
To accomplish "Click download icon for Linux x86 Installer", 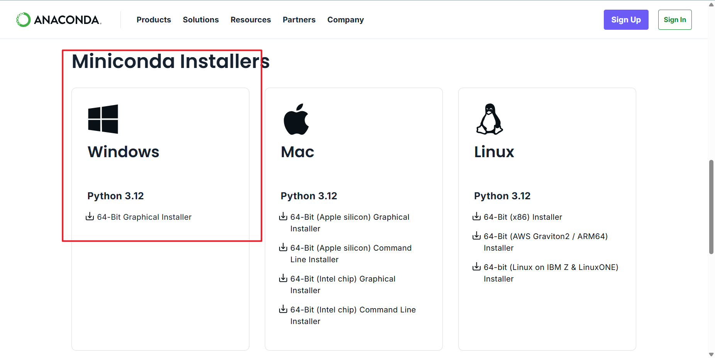I will (x=476, y=216).
